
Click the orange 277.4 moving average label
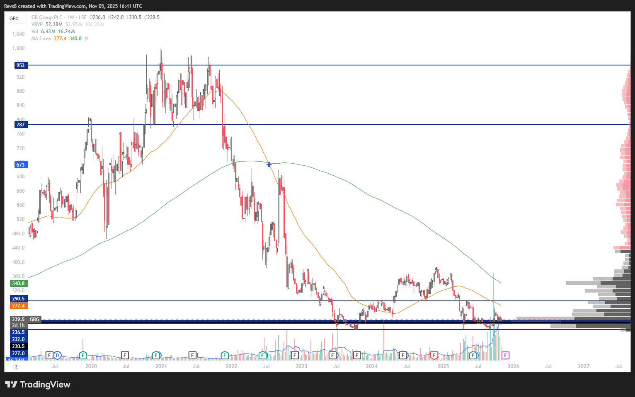(x=18, y=306)
